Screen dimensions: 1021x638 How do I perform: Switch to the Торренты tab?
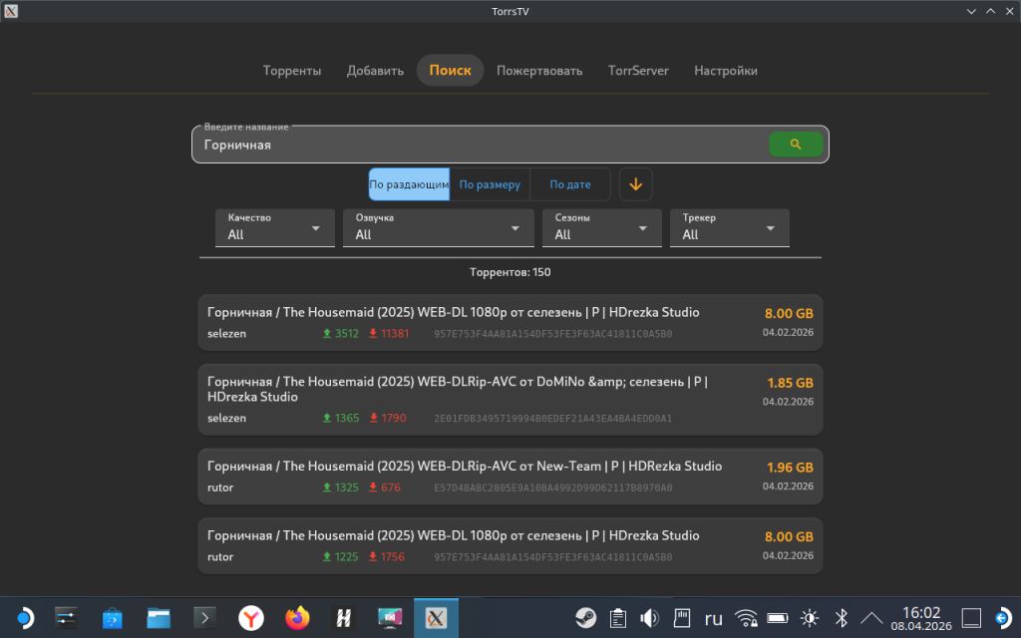(292, 71)
